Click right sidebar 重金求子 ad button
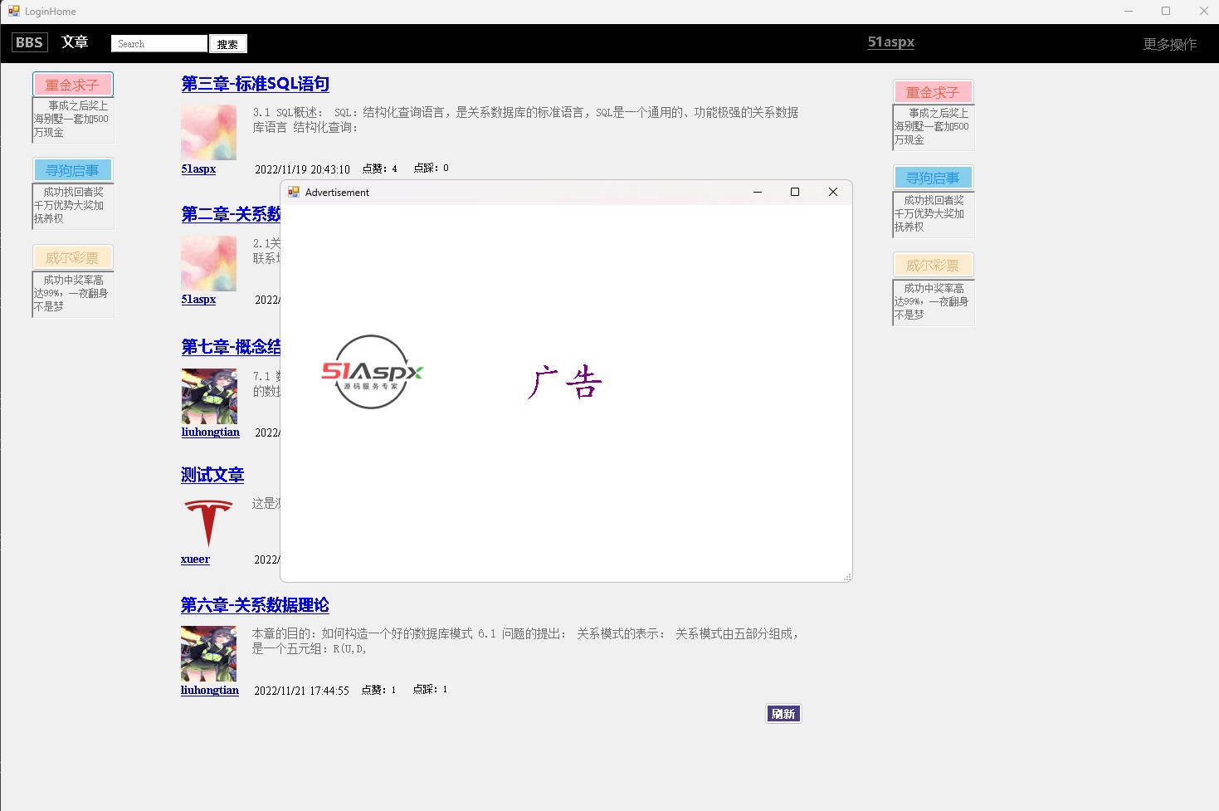1219x811 pixels. click(x=933, y=92)
